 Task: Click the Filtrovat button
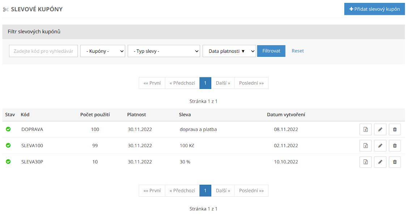(271, 51)
